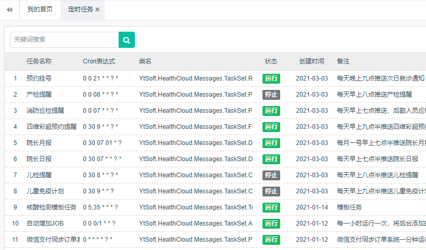The width and height of the screenshot is (426, 250).
Task: Sort by the 任务名称 column header
Action: coord(39,61)
